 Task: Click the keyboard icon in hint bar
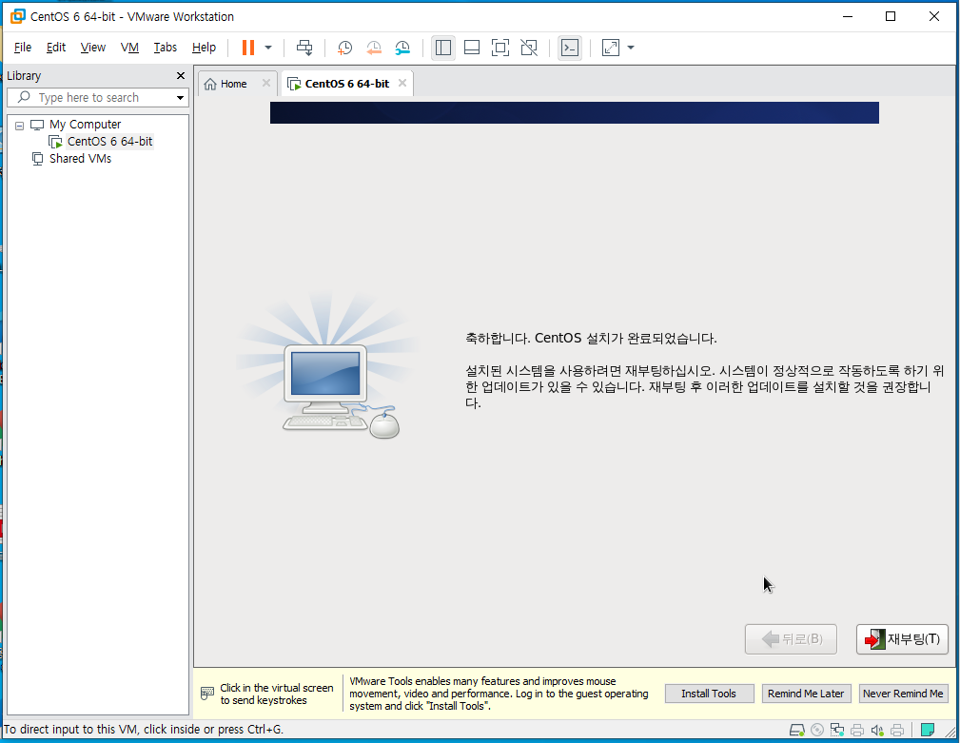click(207, 694)
